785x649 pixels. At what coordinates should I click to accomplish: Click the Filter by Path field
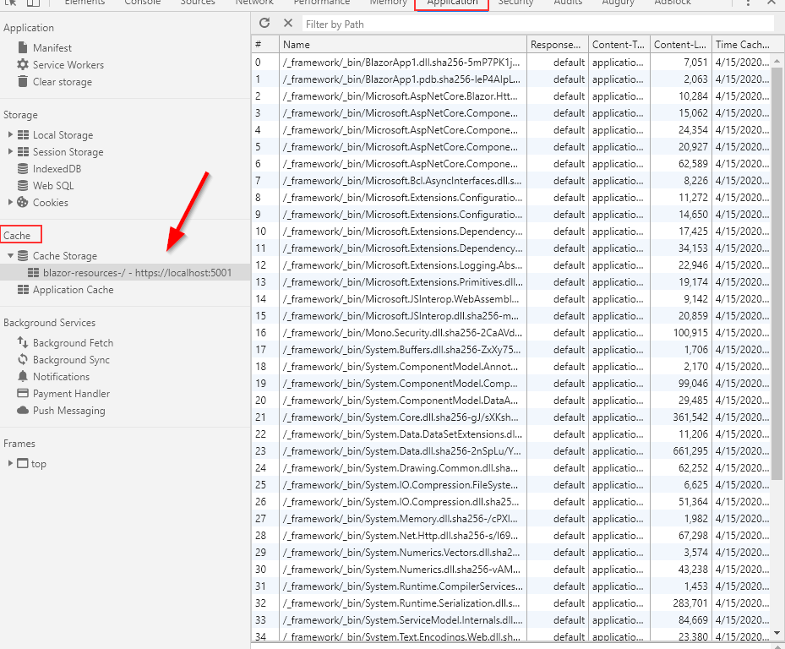click(x=537, y=25)
